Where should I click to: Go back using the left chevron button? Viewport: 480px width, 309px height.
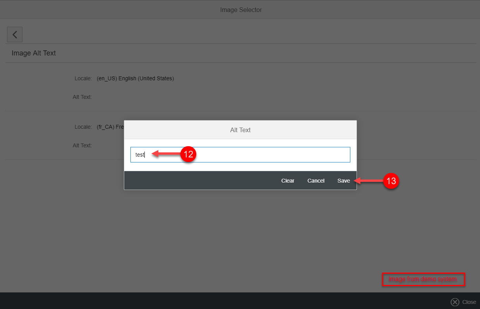pyautogui.click(x=15, y=35)
